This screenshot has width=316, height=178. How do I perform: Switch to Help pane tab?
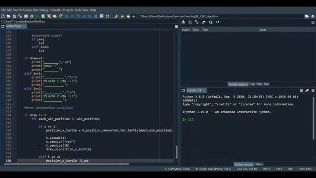click(252, 84)
